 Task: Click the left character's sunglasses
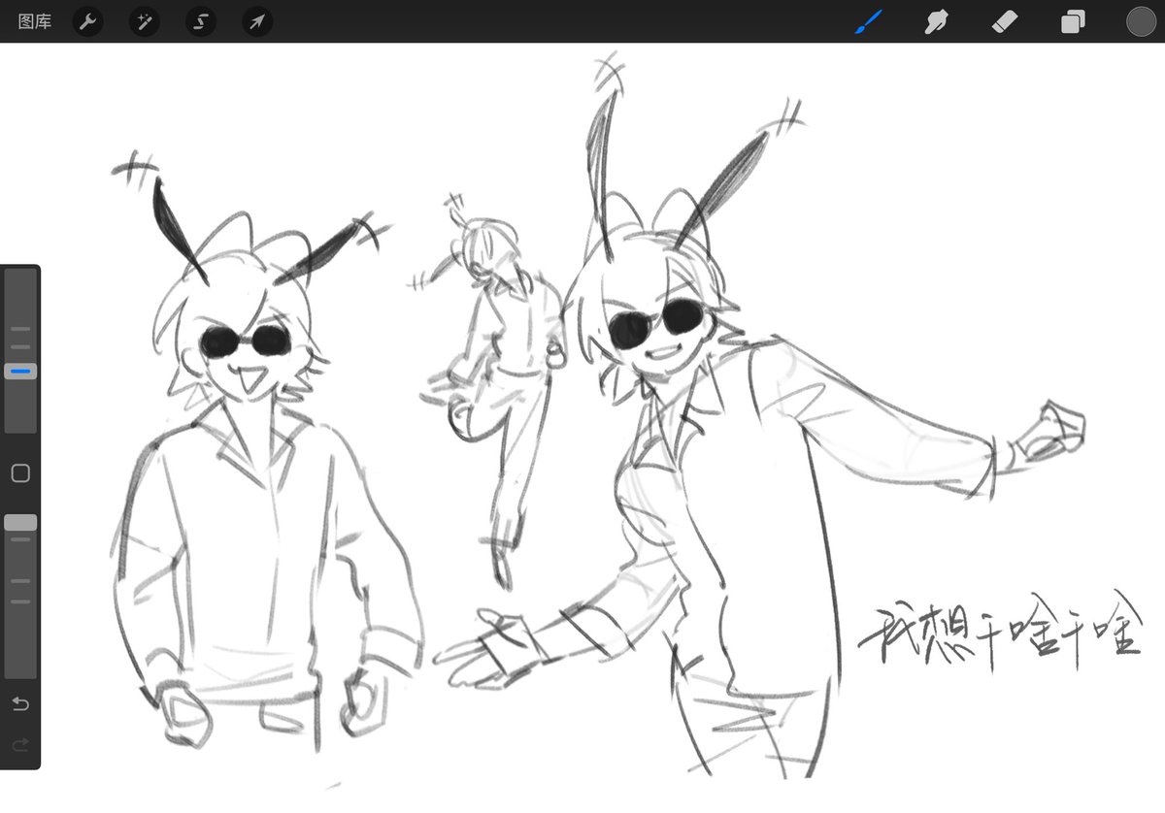click(244, 341)
